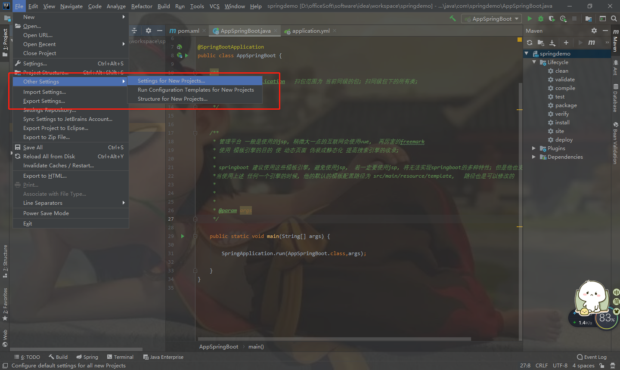Reimport all Maven projects
This screenshot has width=620, height=370.
coord(529,43)
